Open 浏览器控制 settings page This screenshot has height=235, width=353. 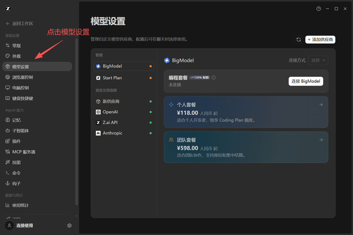37,77
